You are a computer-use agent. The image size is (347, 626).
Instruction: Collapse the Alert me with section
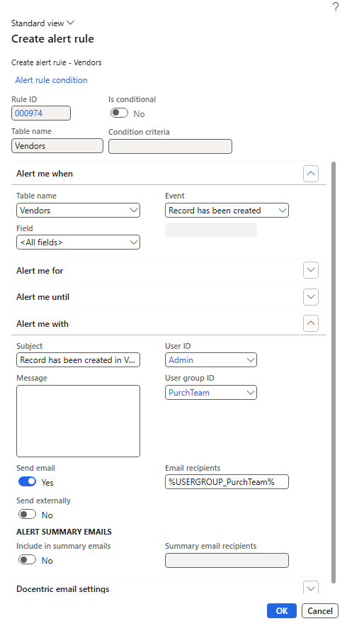pyautogui.click(x=311, y=323)
